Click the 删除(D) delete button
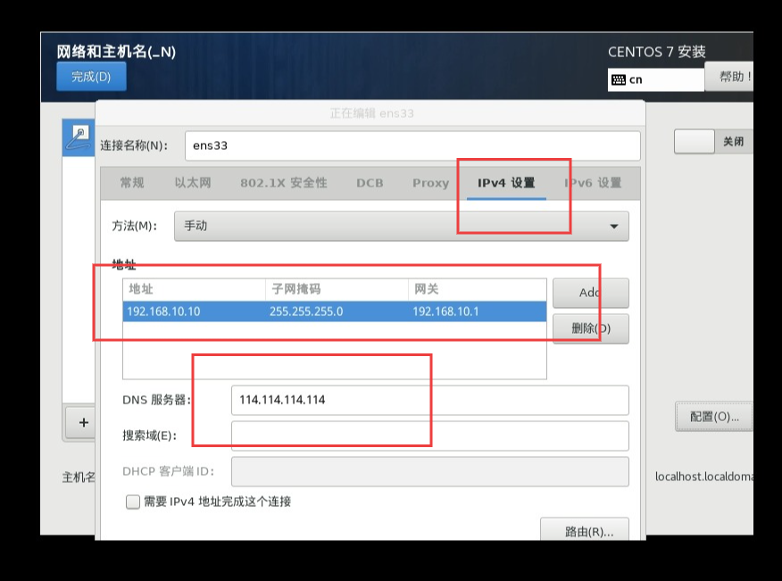This screenshot has height=581, width=782. (591, 328)
